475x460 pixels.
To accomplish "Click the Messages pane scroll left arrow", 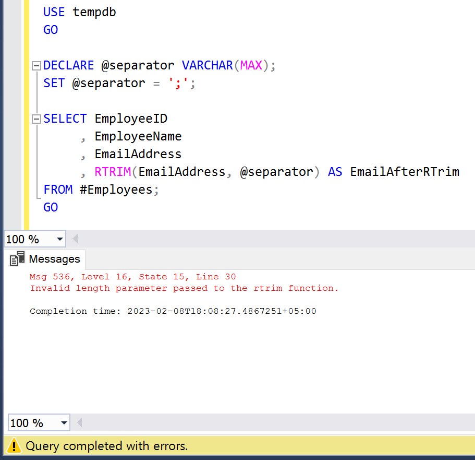I will pos(80,423).
